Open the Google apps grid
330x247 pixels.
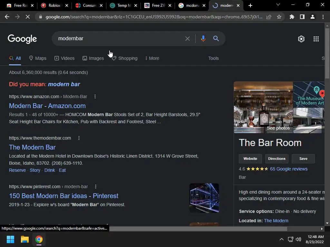[316, 39]
